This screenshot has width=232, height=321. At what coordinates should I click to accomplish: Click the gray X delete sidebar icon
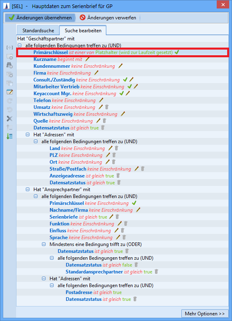[9, 119]
